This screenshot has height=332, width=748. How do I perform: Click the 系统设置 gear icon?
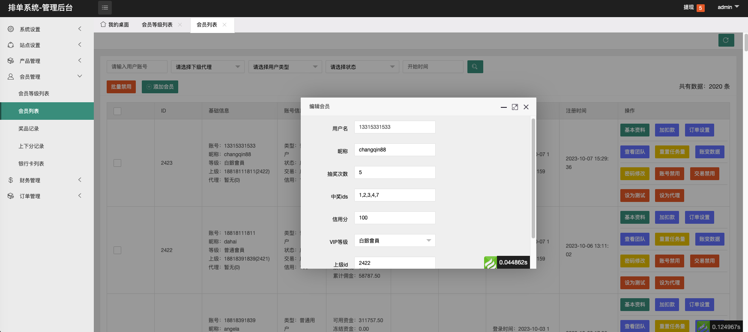coord(11,29)
